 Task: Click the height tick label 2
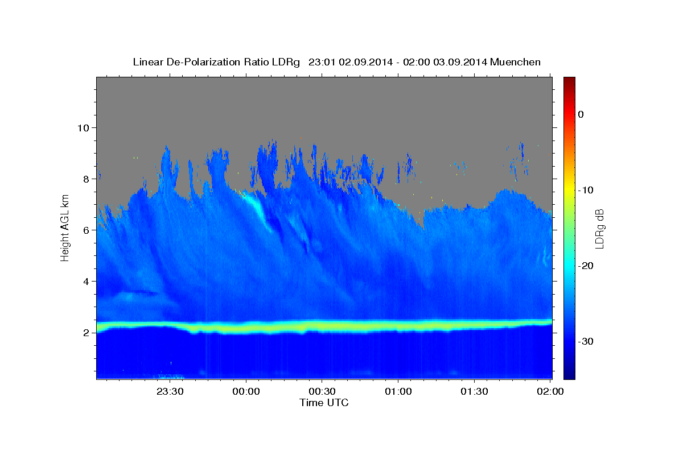(85, 332)
